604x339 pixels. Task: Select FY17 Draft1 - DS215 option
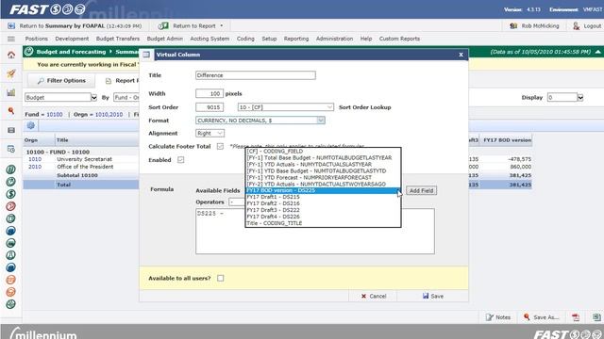click(x=323, y=197)
